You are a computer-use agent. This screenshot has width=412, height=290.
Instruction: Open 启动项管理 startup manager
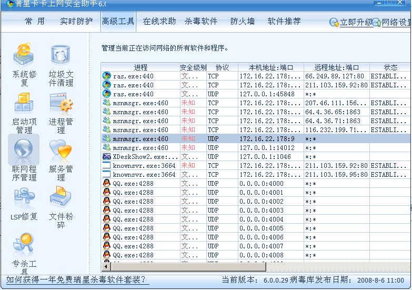coord(24,113)
